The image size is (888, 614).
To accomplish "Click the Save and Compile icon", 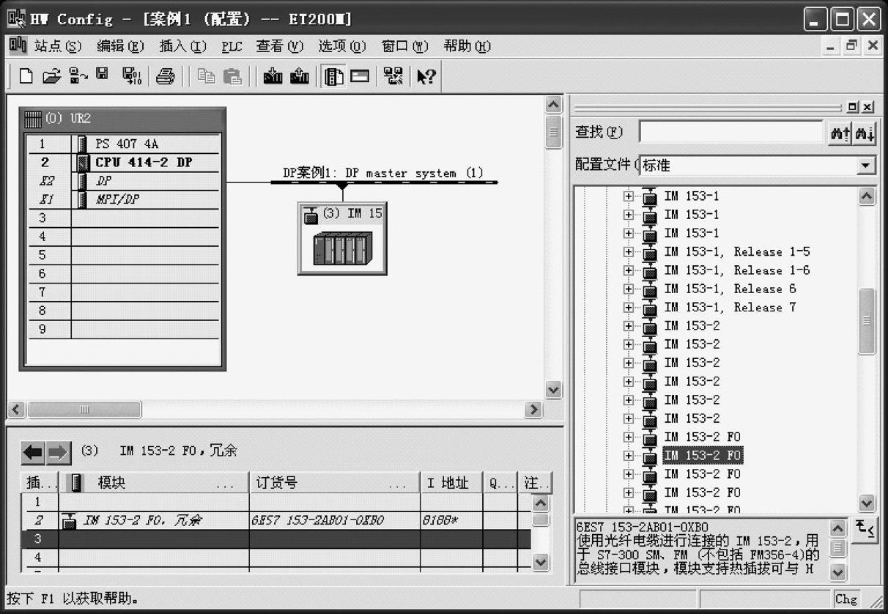I will click(132, 76).
